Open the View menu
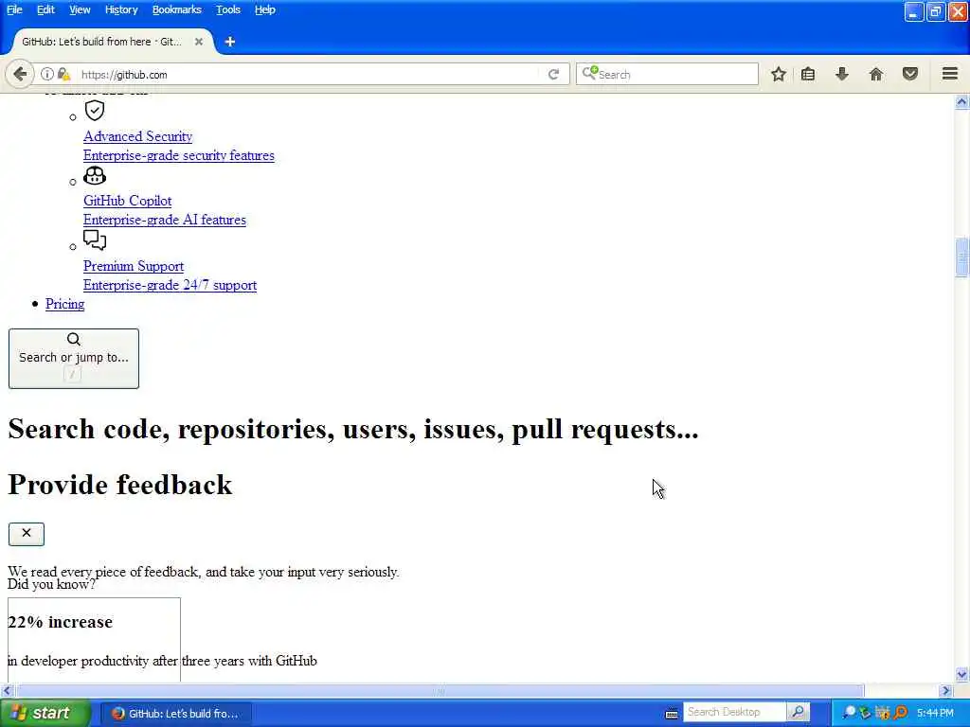The image size is (970, 727). (80, 9)
